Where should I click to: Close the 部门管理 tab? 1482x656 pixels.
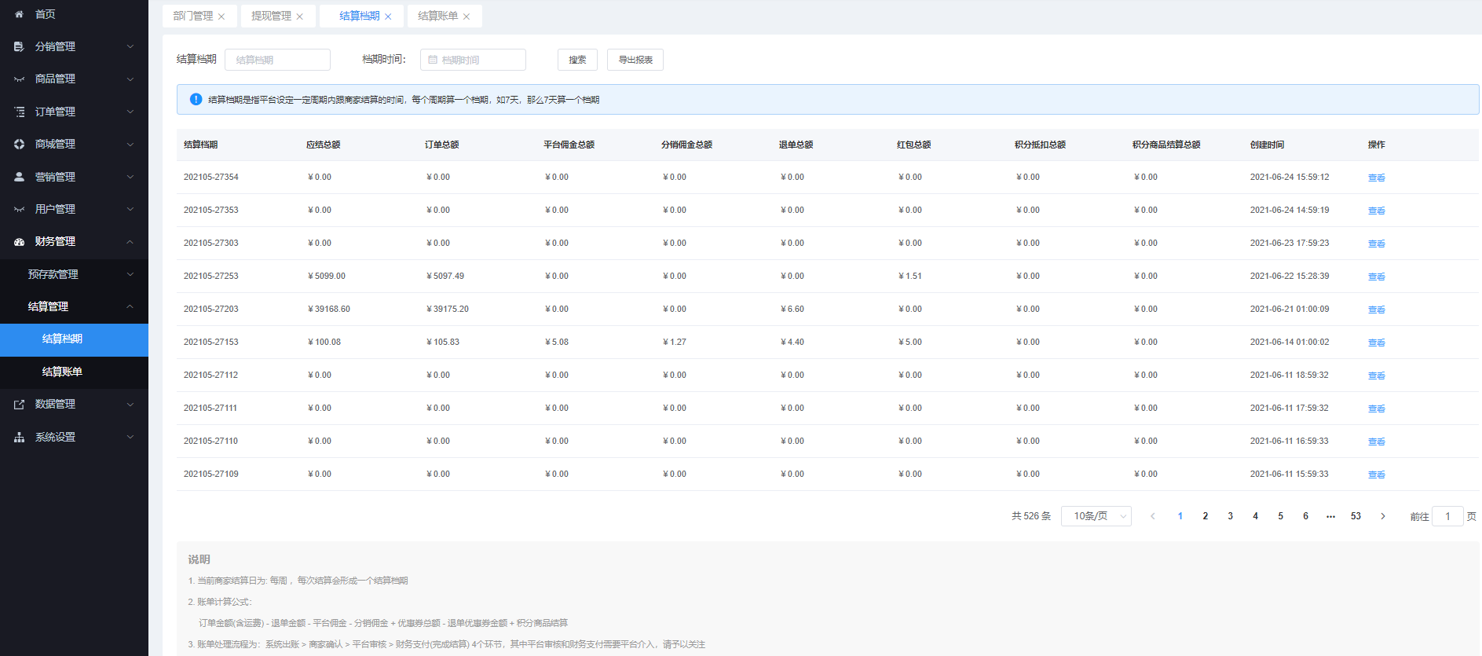tap(221, 16)
